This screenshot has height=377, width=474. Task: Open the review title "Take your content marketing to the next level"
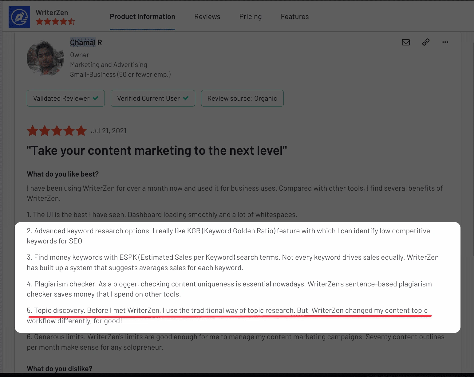[x=157, y=150]
